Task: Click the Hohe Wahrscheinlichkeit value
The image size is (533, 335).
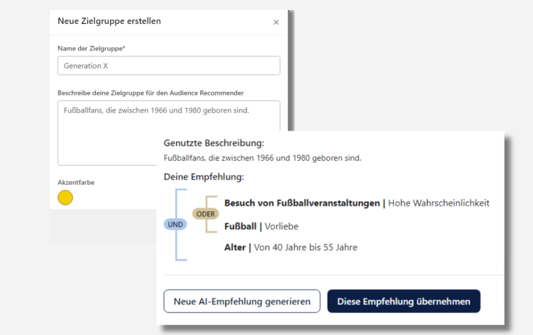Action: 439,203
